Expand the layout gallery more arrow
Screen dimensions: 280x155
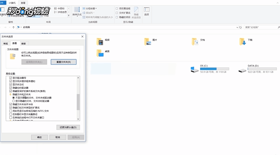point(69,16)
